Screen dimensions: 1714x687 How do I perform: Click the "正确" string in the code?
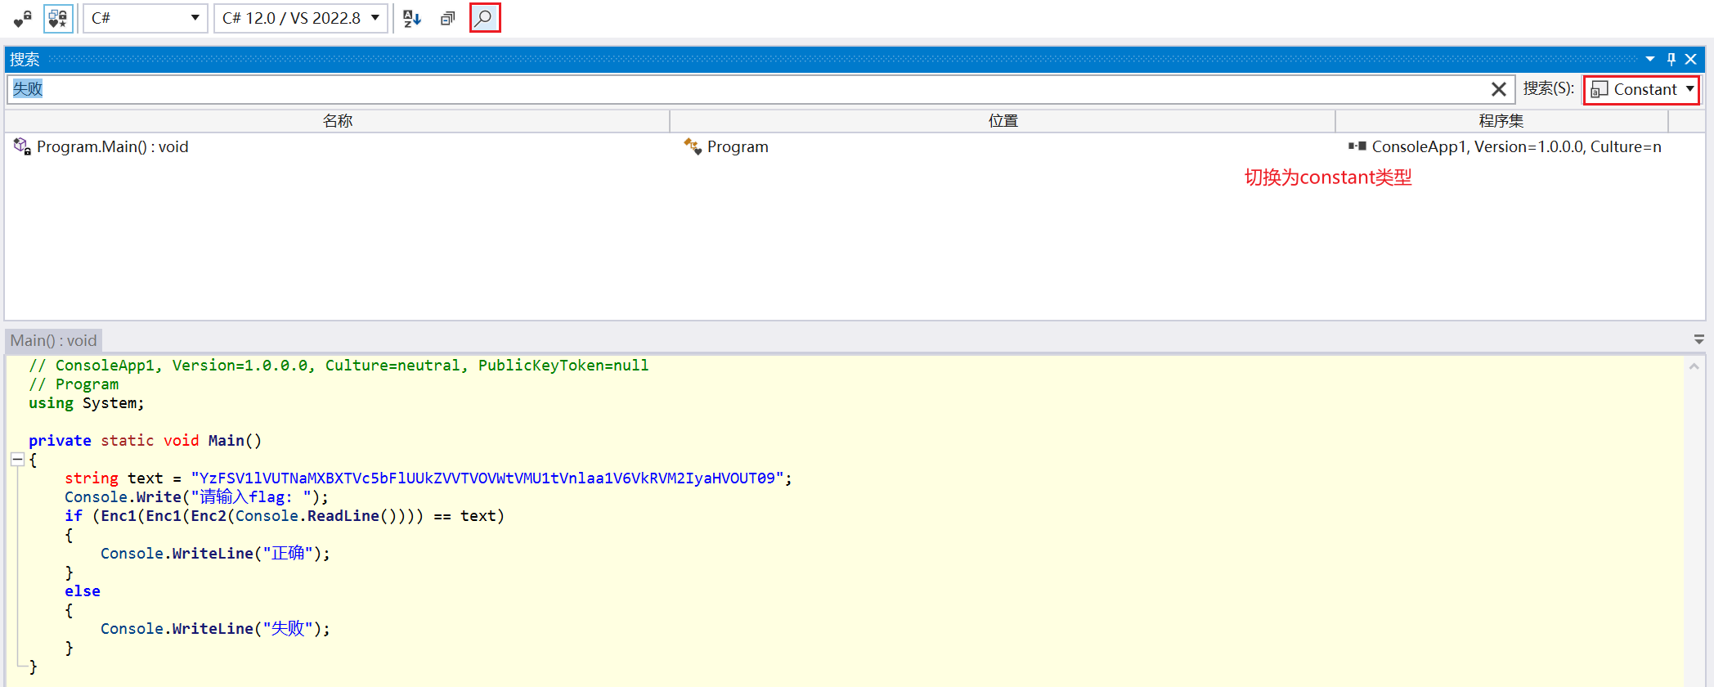pyautogui.click(x=288, y=554)
